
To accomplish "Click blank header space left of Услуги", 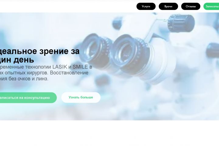I will coord(67,6).
